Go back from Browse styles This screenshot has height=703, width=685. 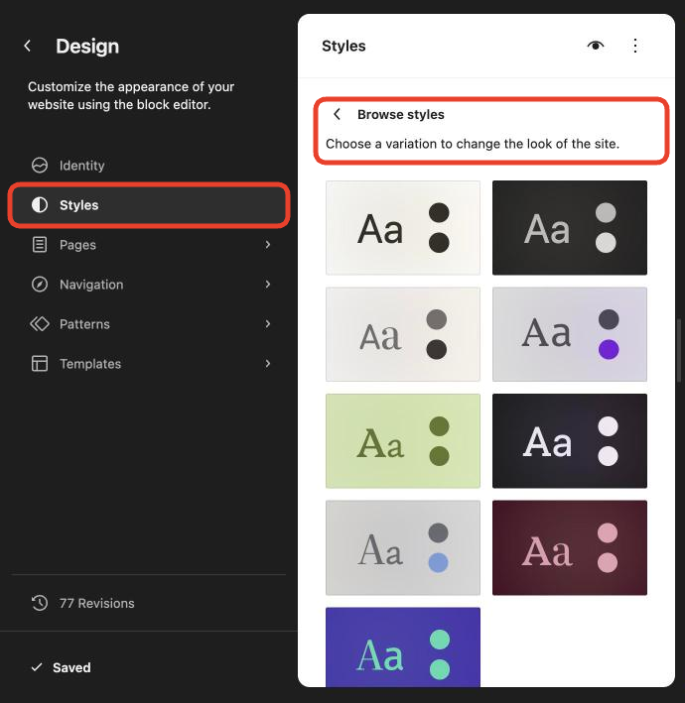[x=338, y=114]
